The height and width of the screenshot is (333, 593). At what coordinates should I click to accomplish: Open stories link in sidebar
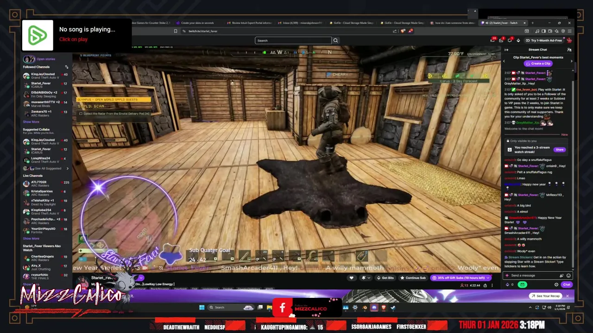[46, 59]
